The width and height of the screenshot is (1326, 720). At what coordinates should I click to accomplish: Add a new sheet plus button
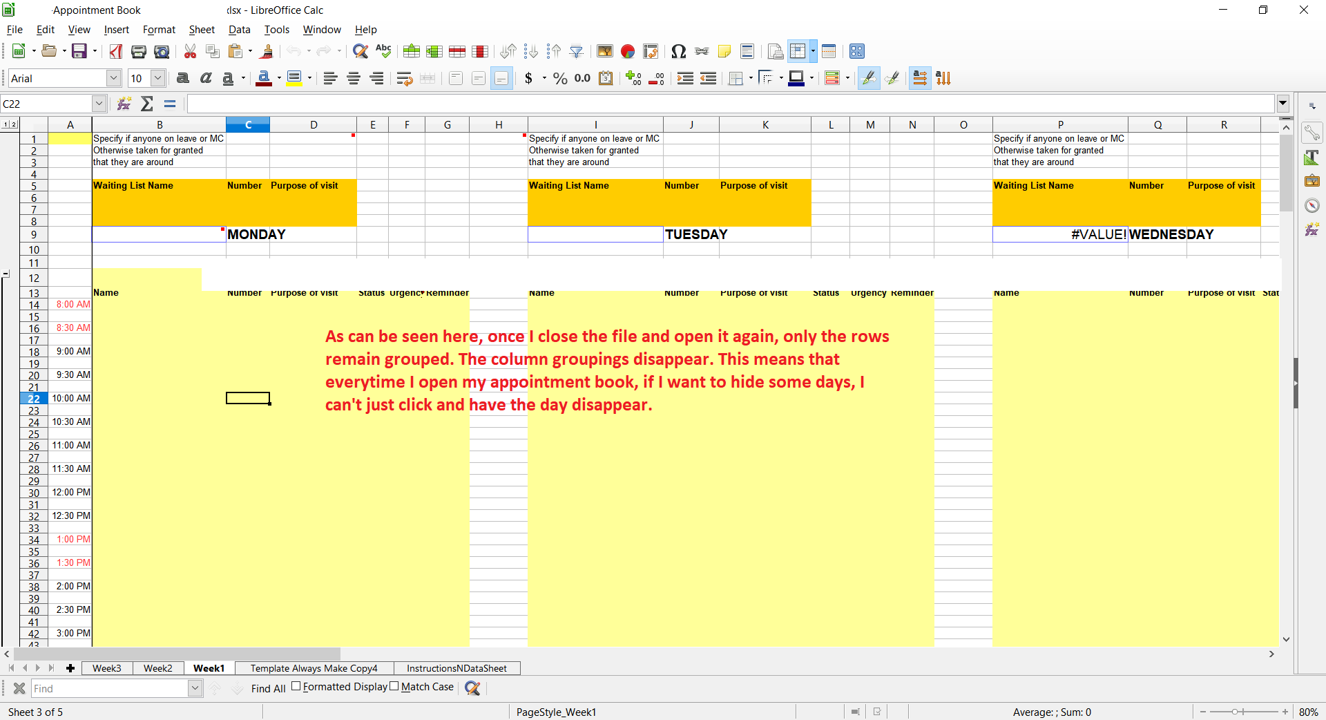[x=70, y=668]
